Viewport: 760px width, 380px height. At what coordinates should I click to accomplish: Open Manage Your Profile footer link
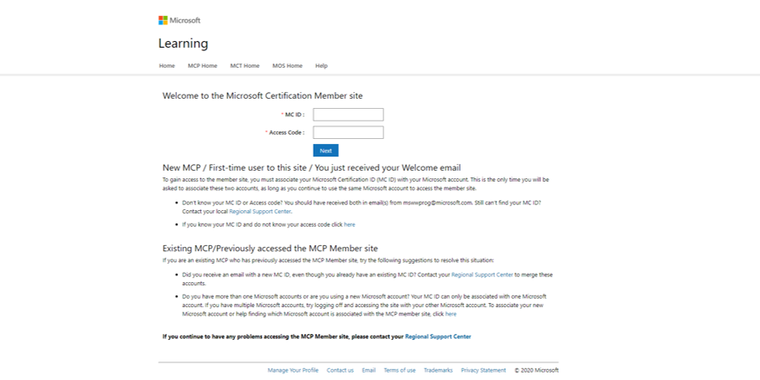pyautogui.click(x=293, y=370)
